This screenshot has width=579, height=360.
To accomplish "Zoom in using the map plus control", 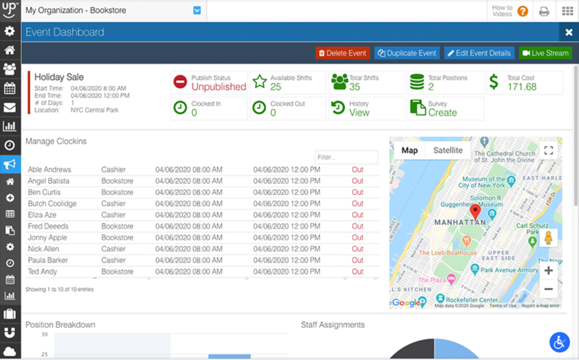I will click(549, 270).
